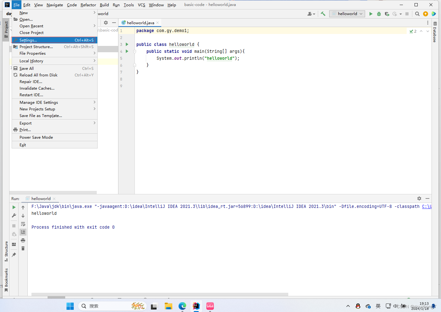Click the line 4 gutter run arrow
This screenshot has height=312, width=441.
(x=127, y=51)
